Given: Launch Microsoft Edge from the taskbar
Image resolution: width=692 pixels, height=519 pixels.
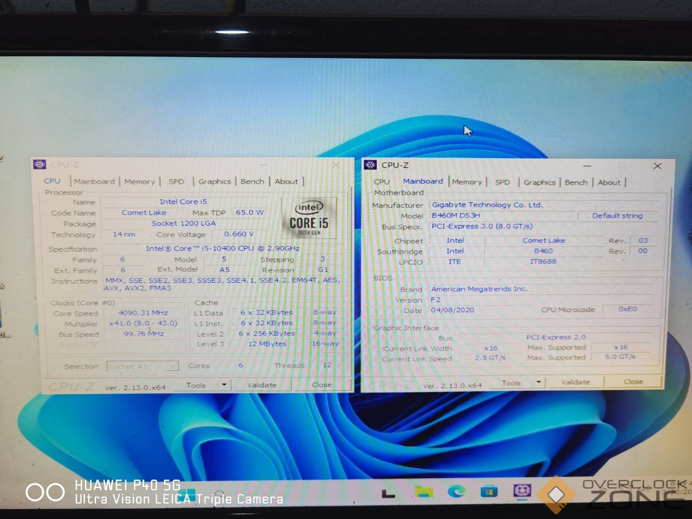Looking at the screenshot, I should (x=456, y=491).
